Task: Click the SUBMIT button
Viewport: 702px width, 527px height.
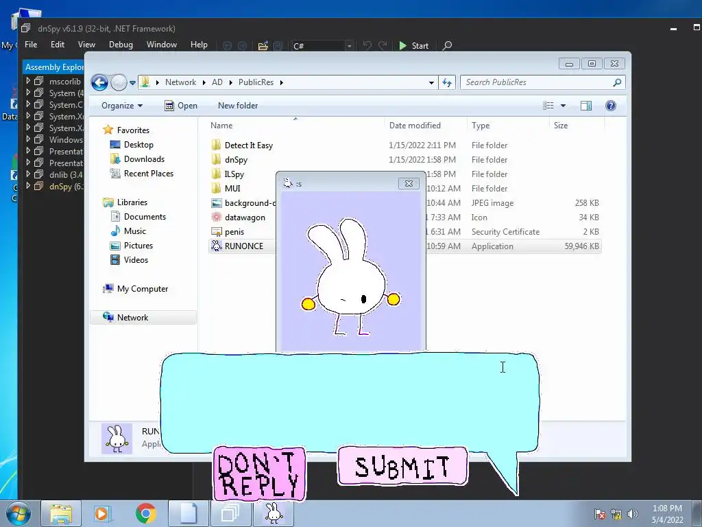Action: (x=402, y=466)
